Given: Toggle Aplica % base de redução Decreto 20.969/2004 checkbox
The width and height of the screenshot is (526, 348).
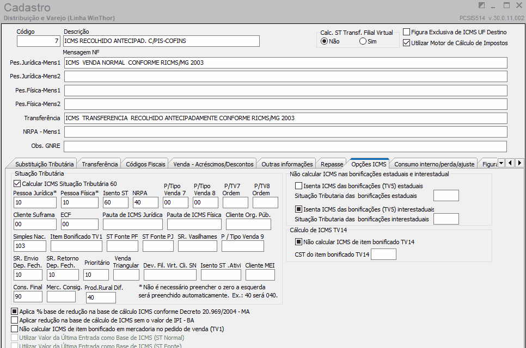Looking at the screenshot, I should click(x=14, y=312).
